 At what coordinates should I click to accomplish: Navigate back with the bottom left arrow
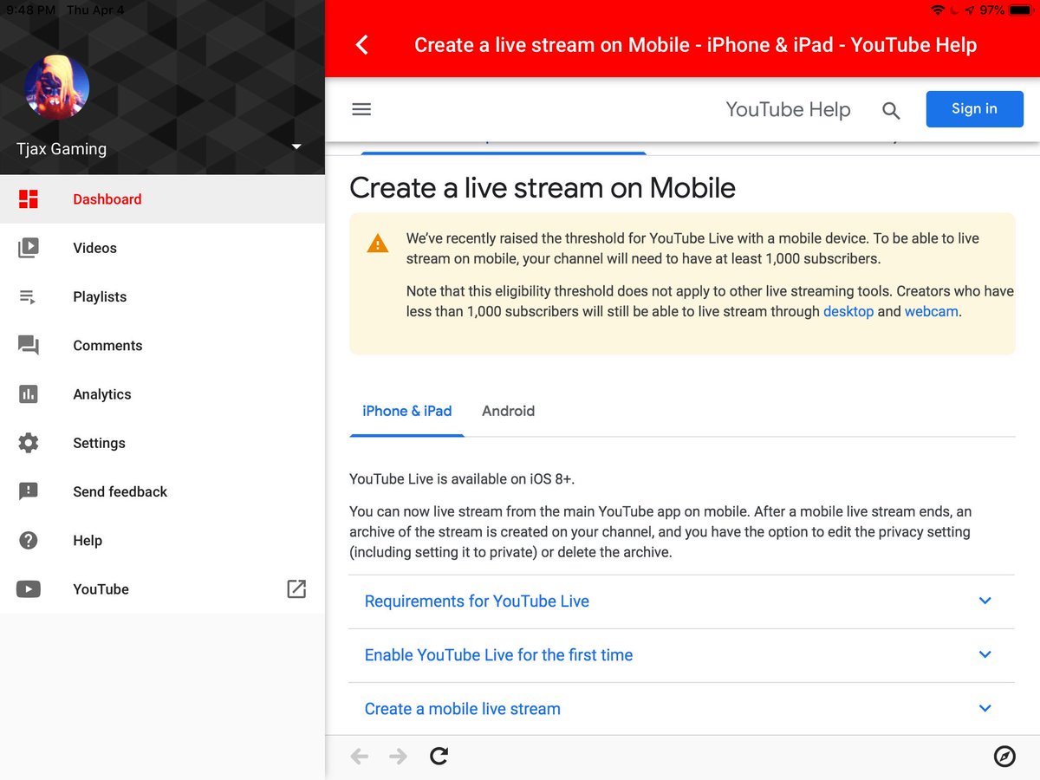(x=360, y=757)
